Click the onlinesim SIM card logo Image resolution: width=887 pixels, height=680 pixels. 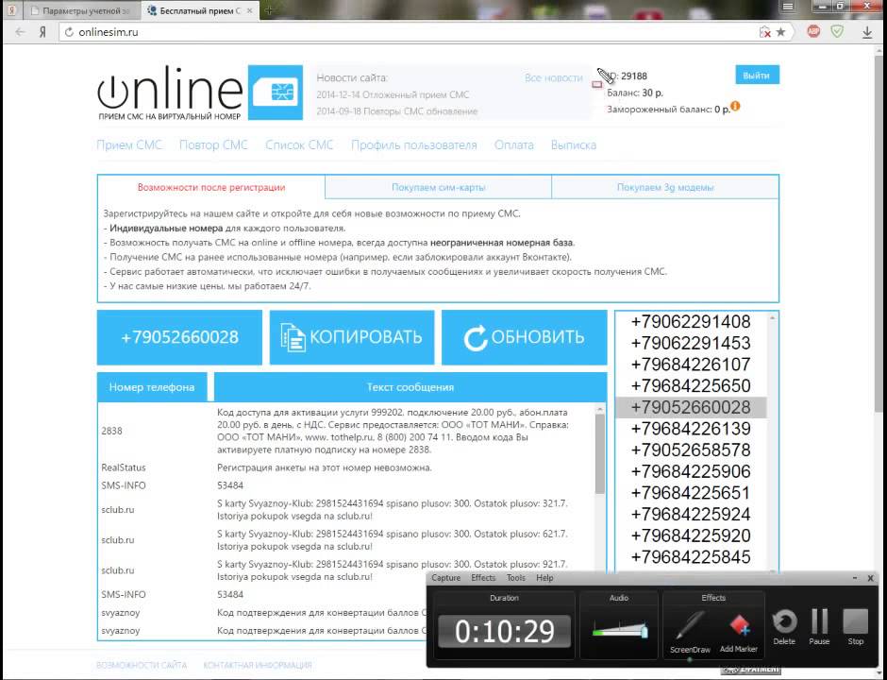[x=276, y=93]
